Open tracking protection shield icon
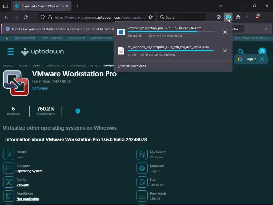273x205 pixels. (x=43, y=17)
